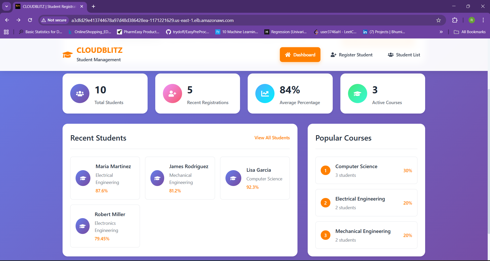Open the tab search dropdown arrow
This screenshot has width=490, height=261.
point(6,6)
